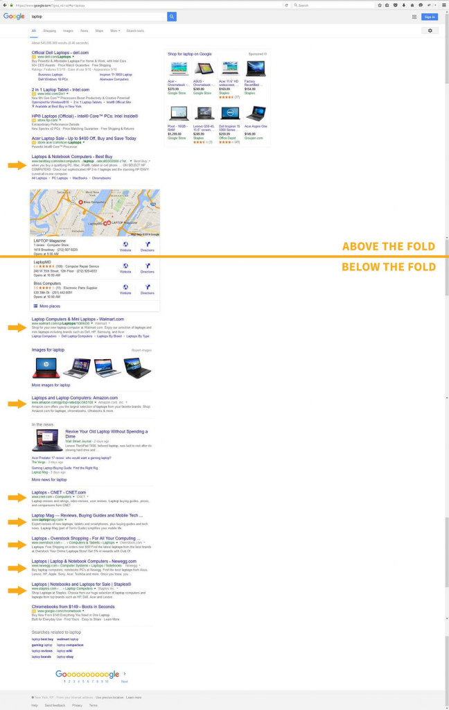Open More images for laptop link
This screenshot has width=449, height=710.
click(x=51, y=385)
